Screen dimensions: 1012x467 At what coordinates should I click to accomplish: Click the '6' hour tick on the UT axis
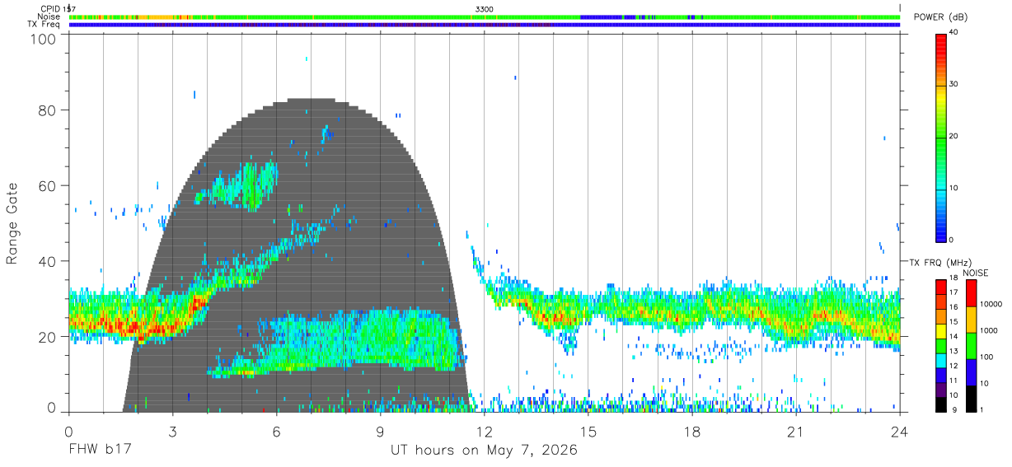coord(277,431)
